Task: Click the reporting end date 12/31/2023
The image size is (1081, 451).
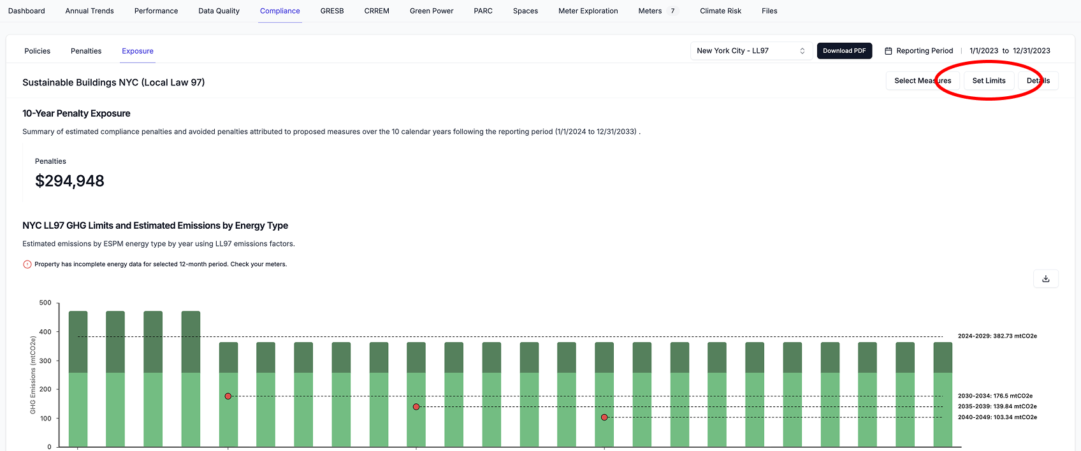Action: pyautogui.click(x=1031, y=51)
